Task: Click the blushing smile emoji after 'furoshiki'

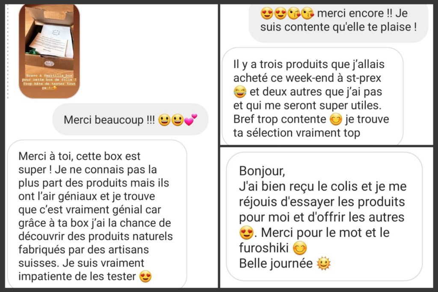Action: coord(300,248)
